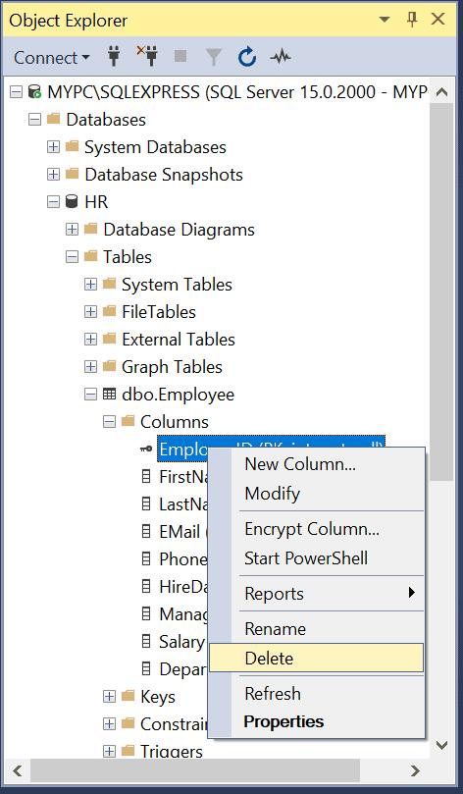
Task: Open the Connect dropdown
Action: click(x=52, y=57)
